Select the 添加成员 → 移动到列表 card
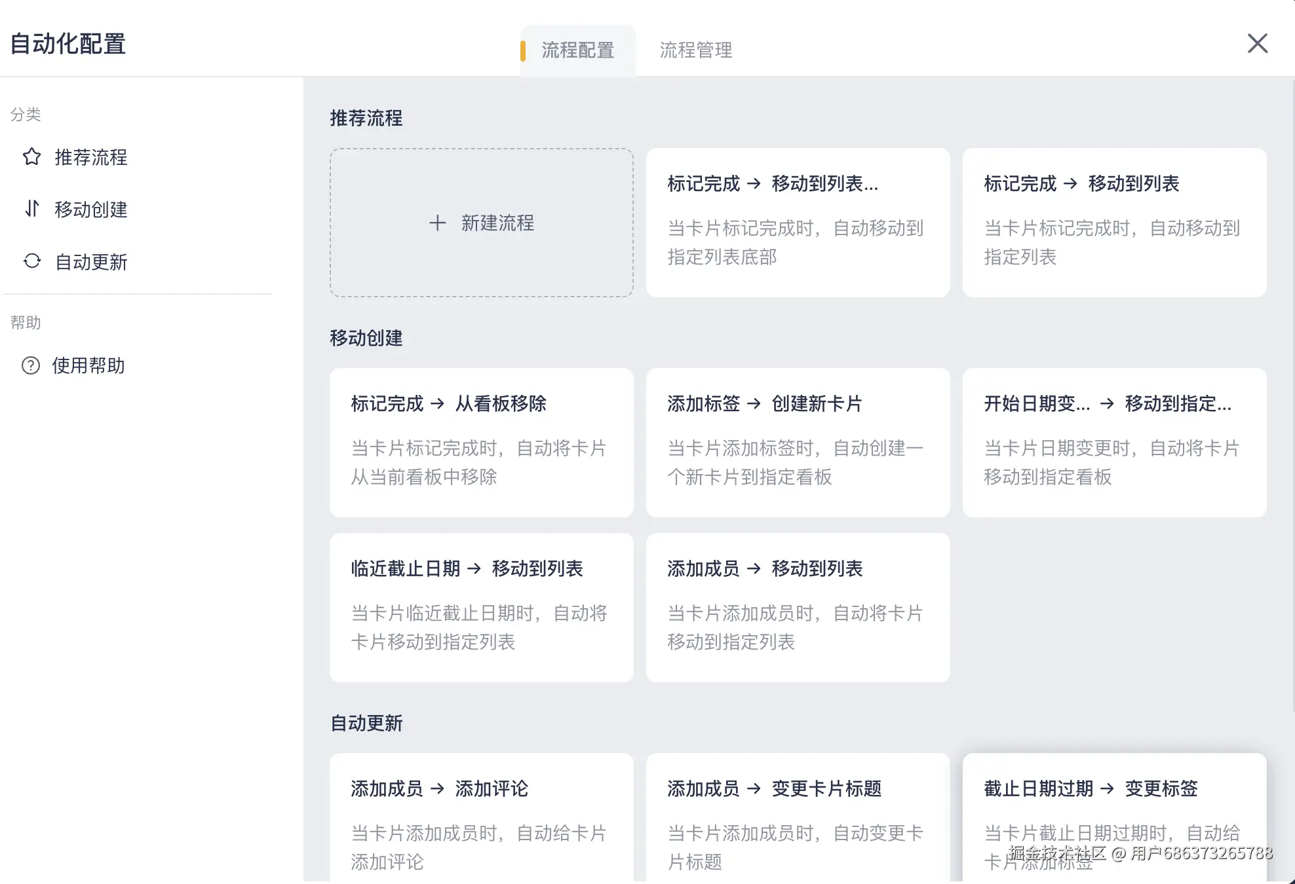 tap(798, 607)
